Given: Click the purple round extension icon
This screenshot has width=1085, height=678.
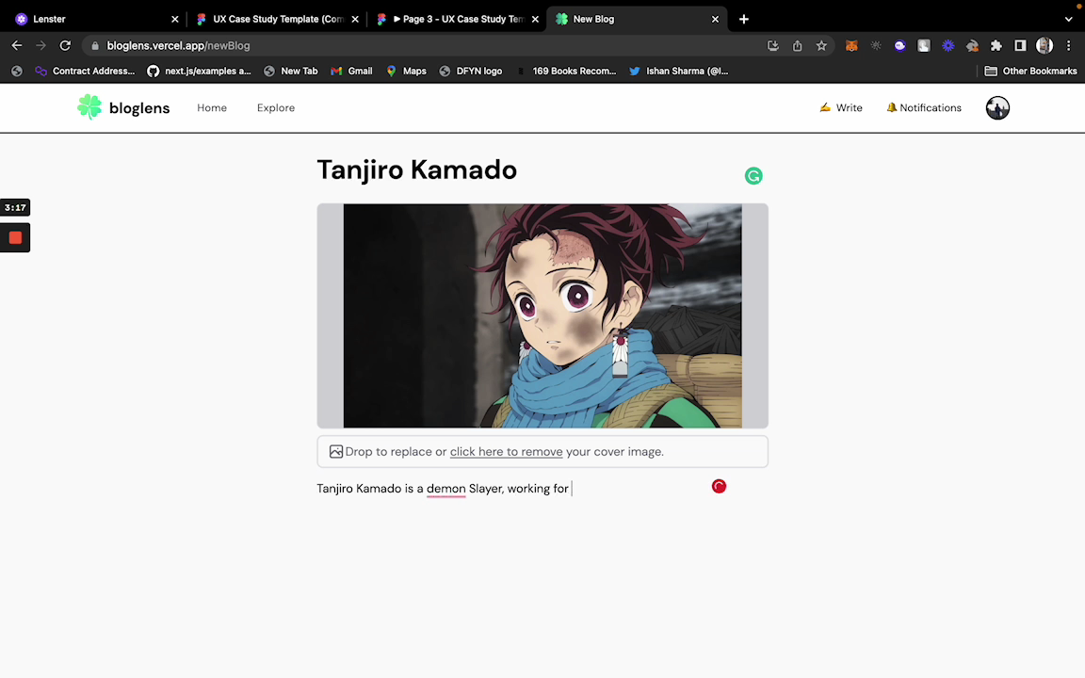Looking at the screenshot, I should pyautogui.click(x=899, y=45).
